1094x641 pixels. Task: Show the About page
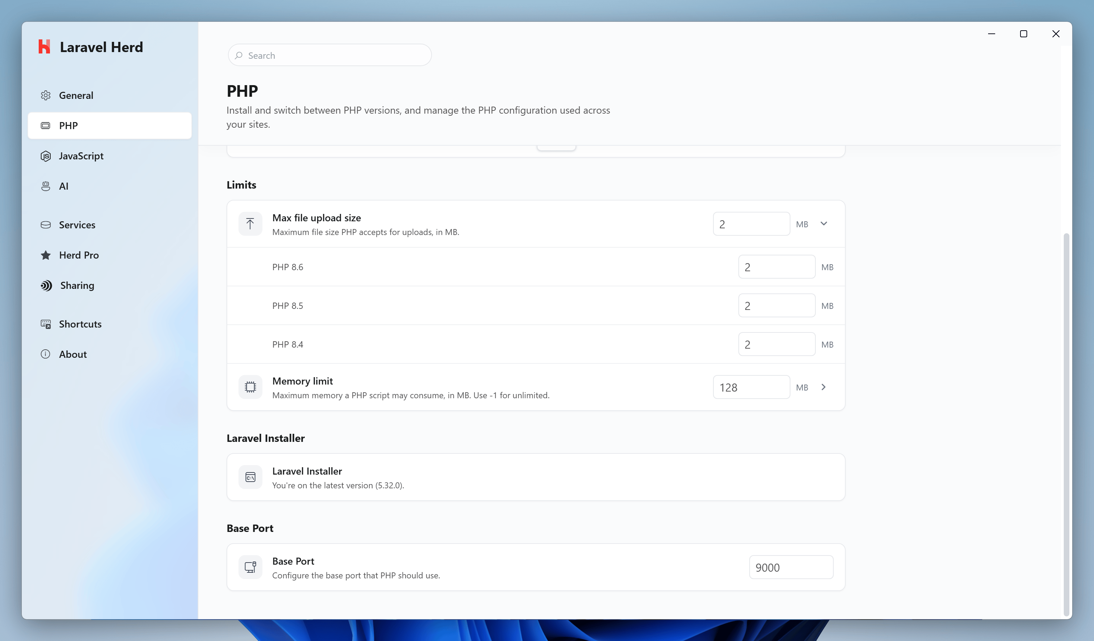[109, 354]
